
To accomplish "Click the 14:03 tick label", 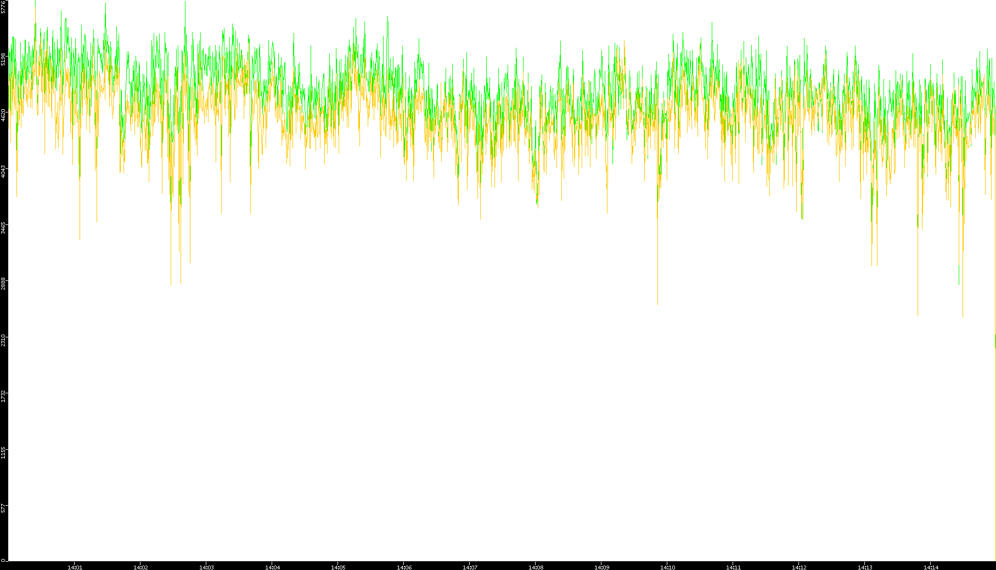I will [x=206, y=567].
